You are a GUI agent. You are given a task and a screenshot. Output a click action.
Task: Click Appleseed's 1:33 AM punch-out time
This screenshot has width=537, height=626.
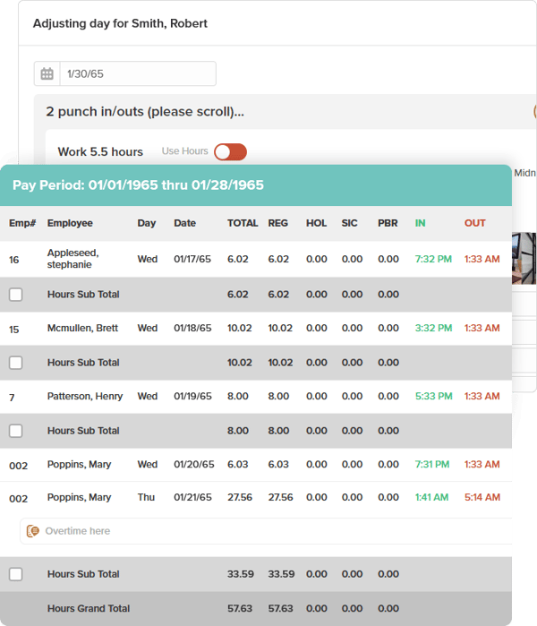point(482,259)
